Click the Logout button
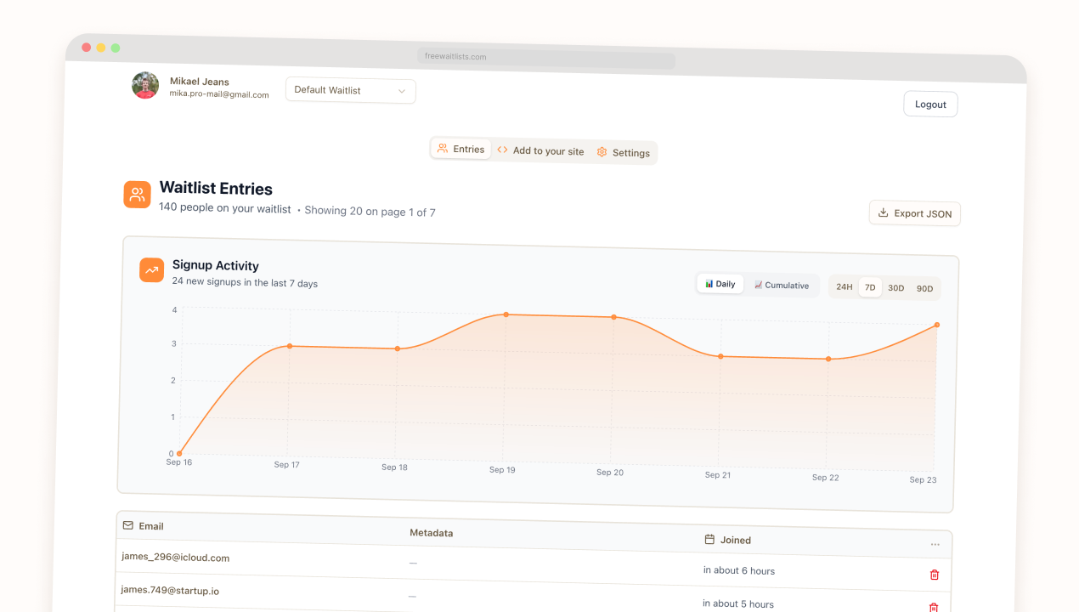The image size is (1079, 612). click(930, 105)
